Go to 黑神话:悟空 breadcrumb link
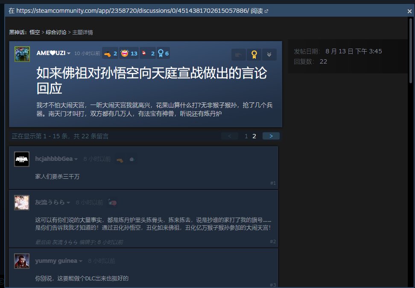 coord(24,32)
